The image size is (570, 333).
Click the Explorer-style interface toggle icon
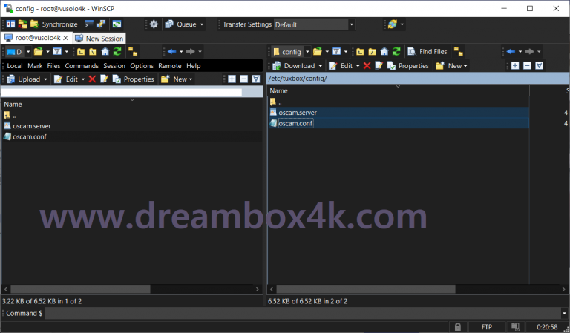117,24
